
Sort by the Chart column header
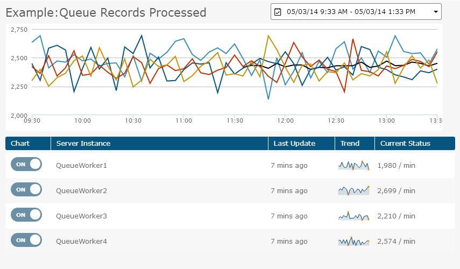click(x=28, y=144)
